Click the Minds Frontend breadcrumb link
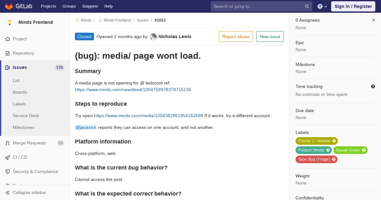 click(x=117, y=20)
